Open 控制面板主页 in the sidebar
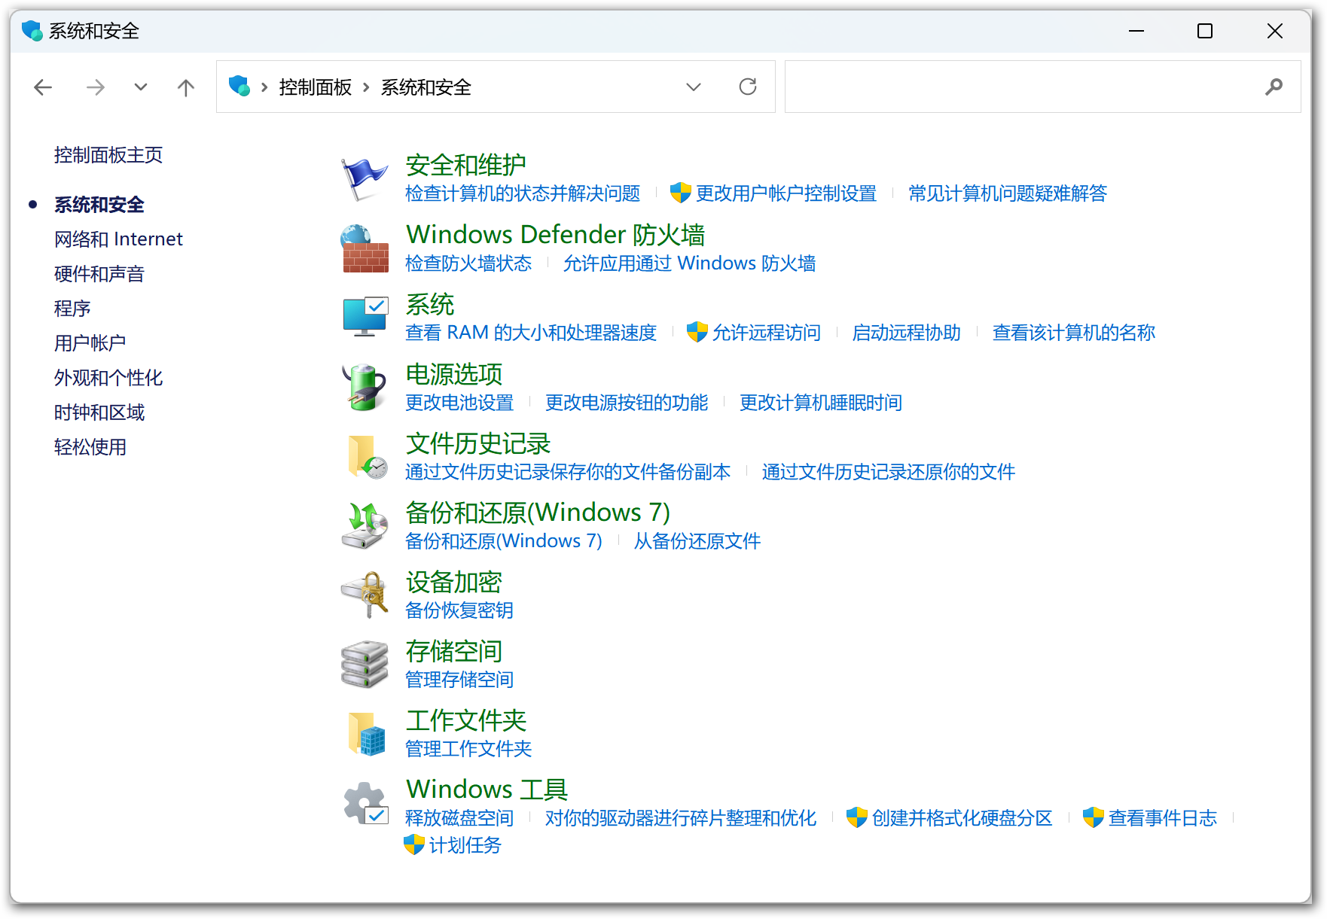 pyautogui.click(x=108, y=155)
